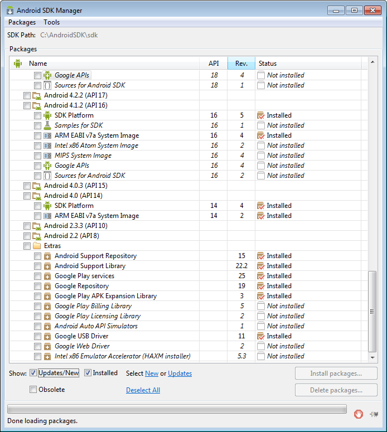
Task: Sort by the API column header
Action: click(x=214, y=64)
